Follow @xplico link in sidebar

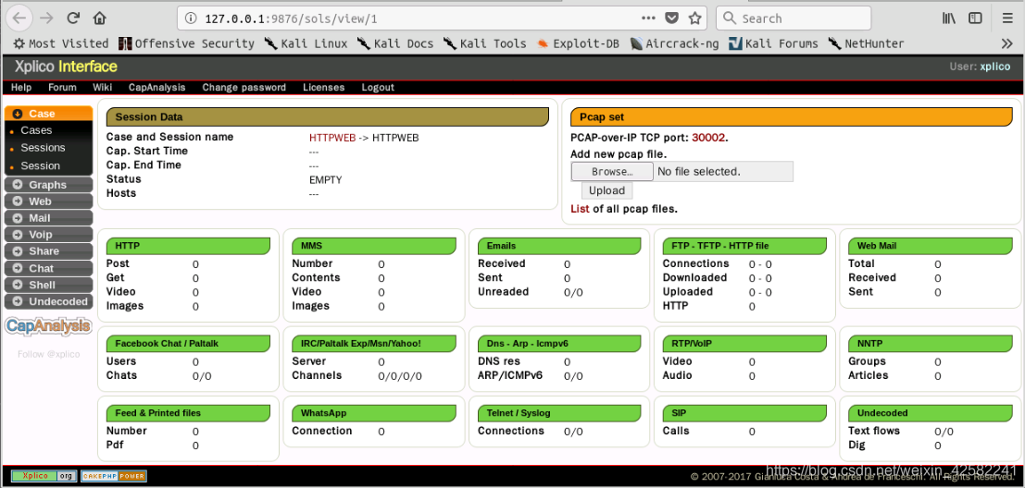(x=48, y=354)
